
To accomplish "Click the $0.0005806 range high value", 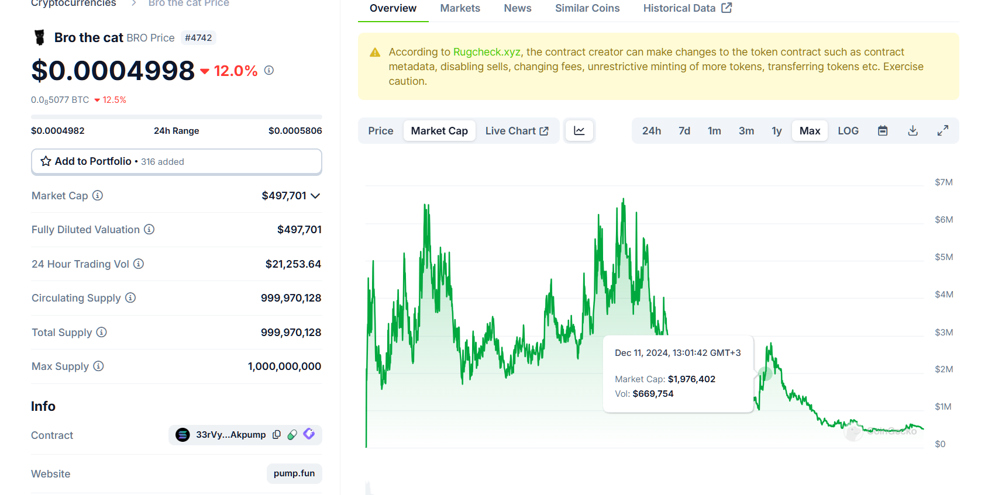I will click(295, 131).
